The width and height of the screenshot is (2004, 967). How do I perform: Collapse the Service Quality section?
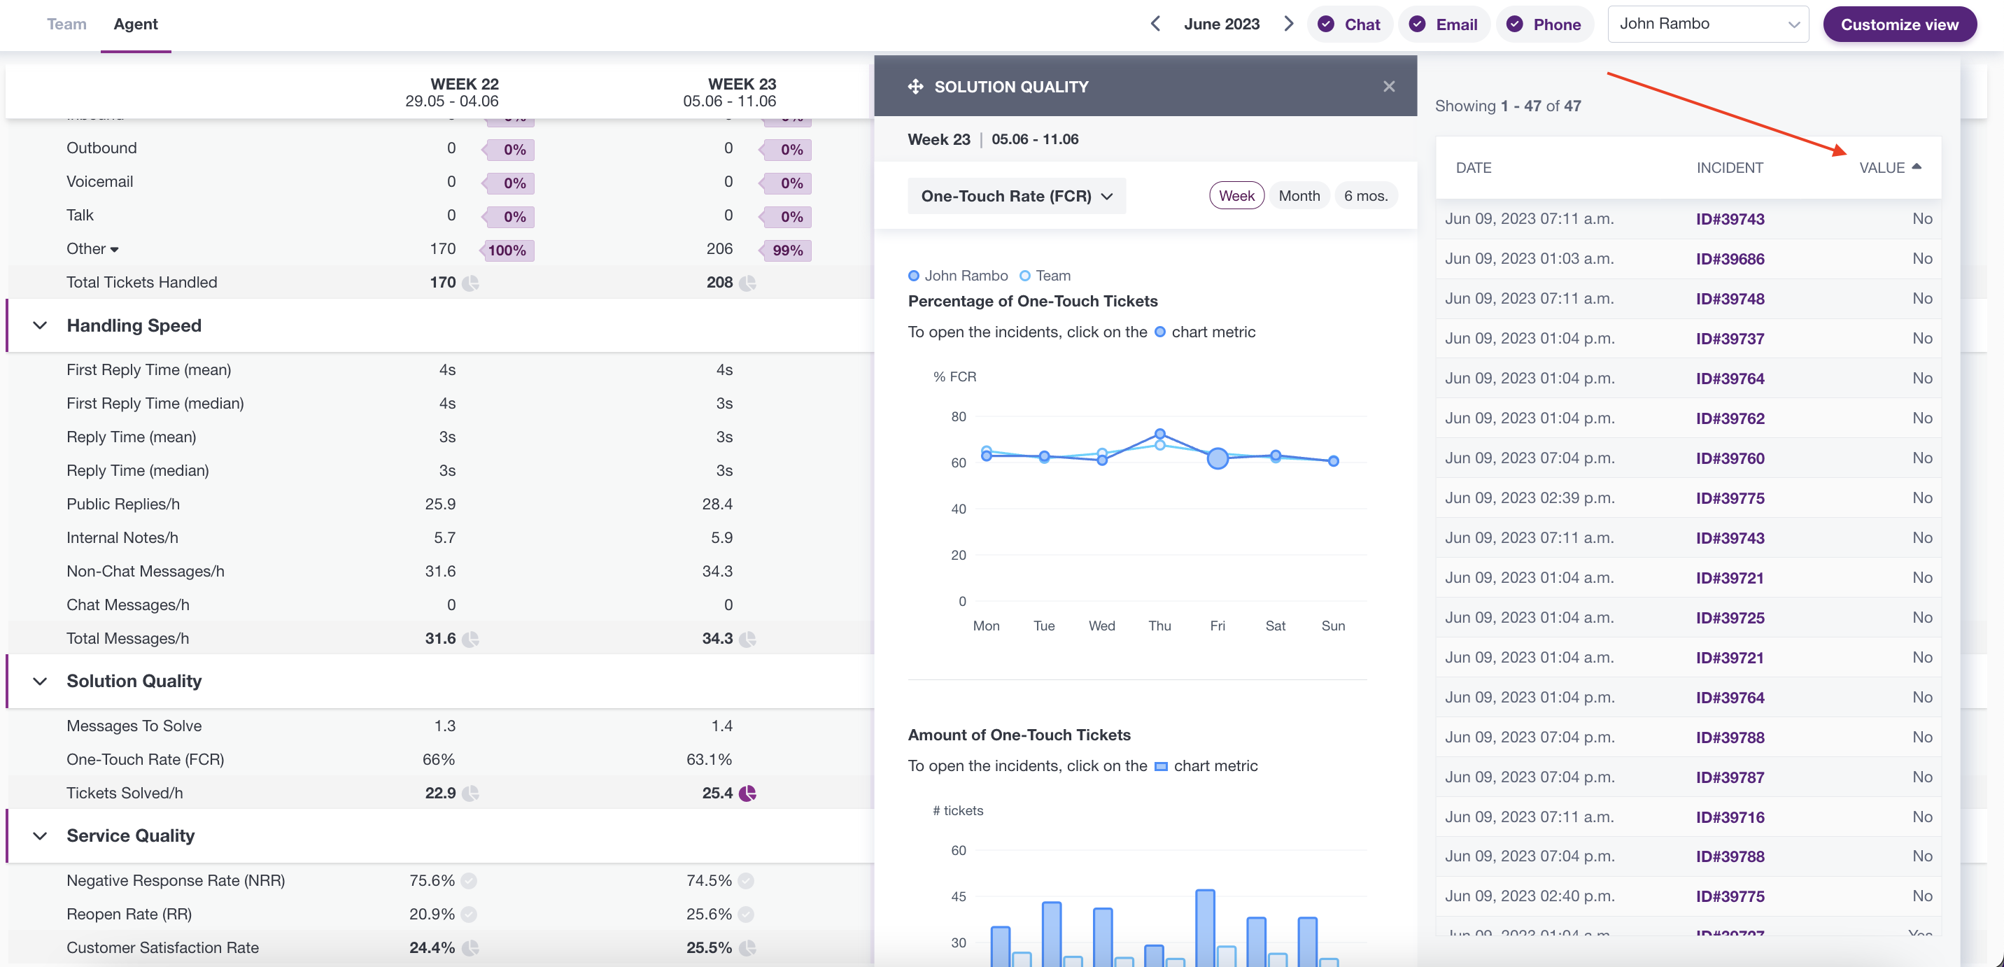[x=40, y=836]
